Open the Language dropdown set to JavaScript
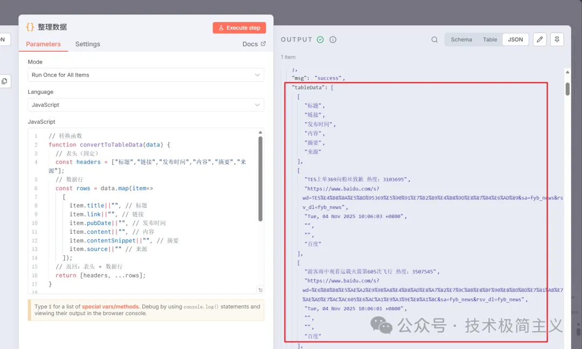The width and height of the screenshot is (582, 349). (x=146, y=105)
